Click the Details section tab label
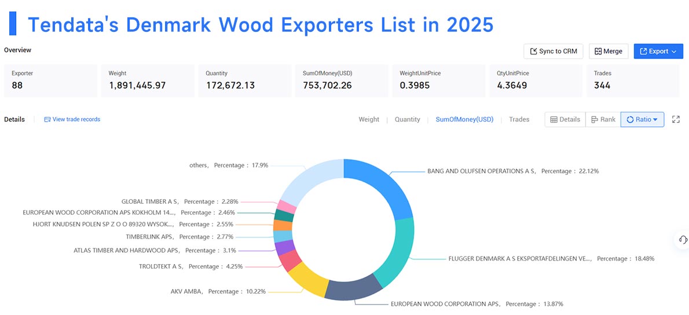Image resolution: width=689 pixels, height=315 pixels. point(14,119)
